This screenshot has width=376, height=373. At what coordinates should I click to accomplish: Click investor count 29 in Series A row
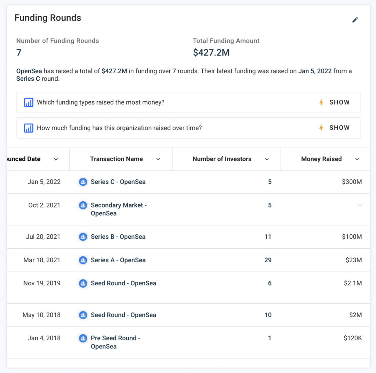pyautogui.click(x=268, y=260)
